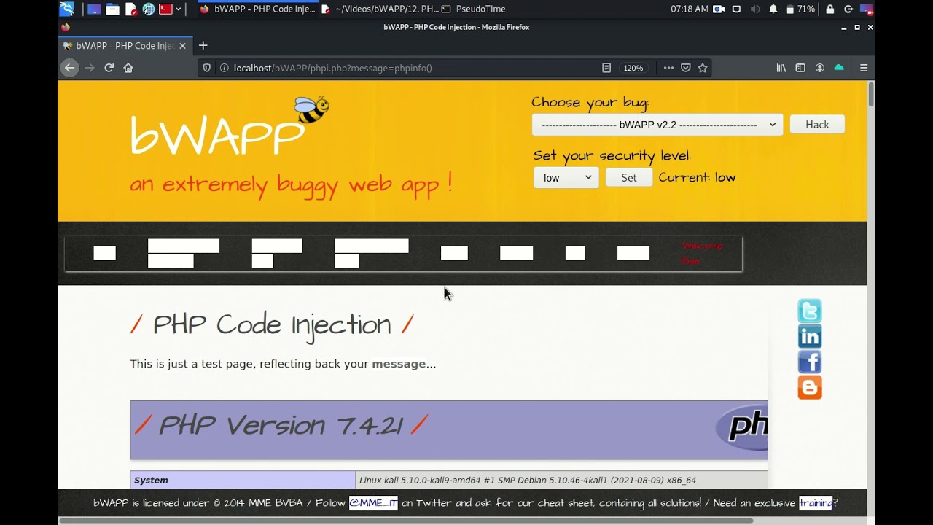Expand the terminal launcher dropdown arrow
This screenshot has width=933, height=525.
point(178,9)
